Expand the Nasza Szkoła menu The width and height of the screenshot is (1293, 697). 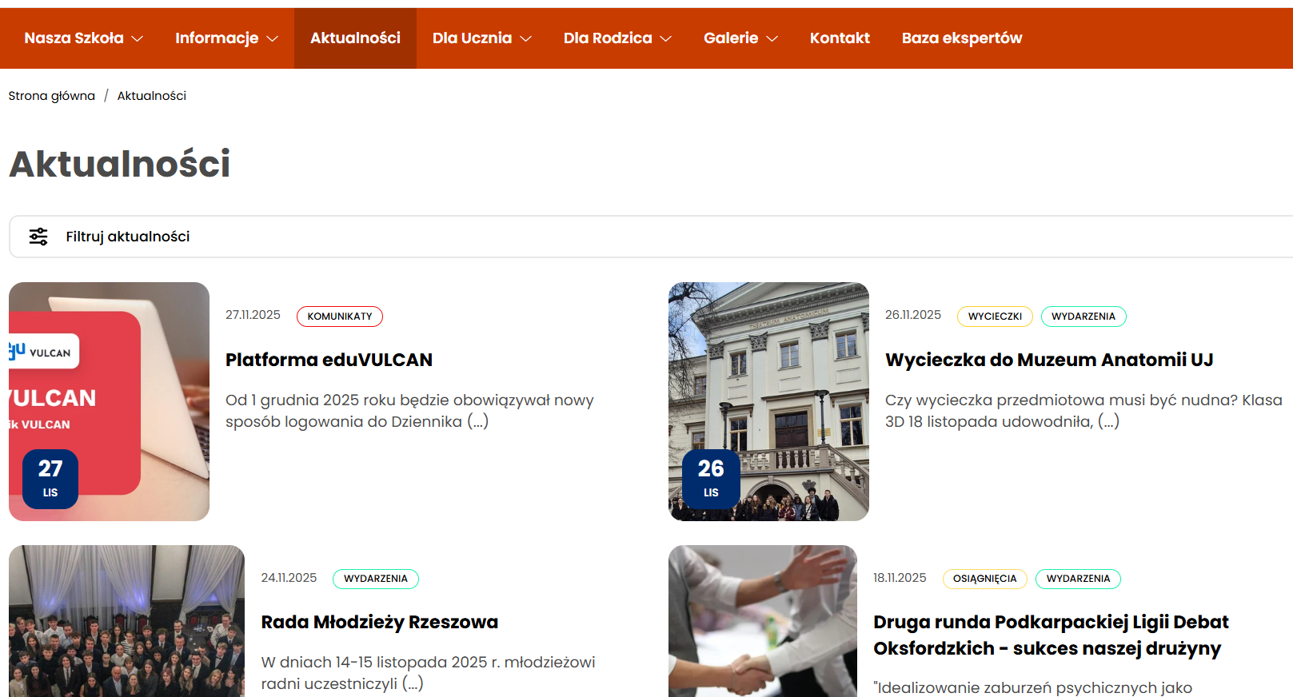click(83, 38)
